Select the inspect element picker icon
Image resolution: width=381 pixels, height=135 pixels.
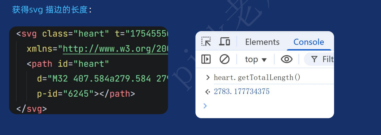[206, 41]
